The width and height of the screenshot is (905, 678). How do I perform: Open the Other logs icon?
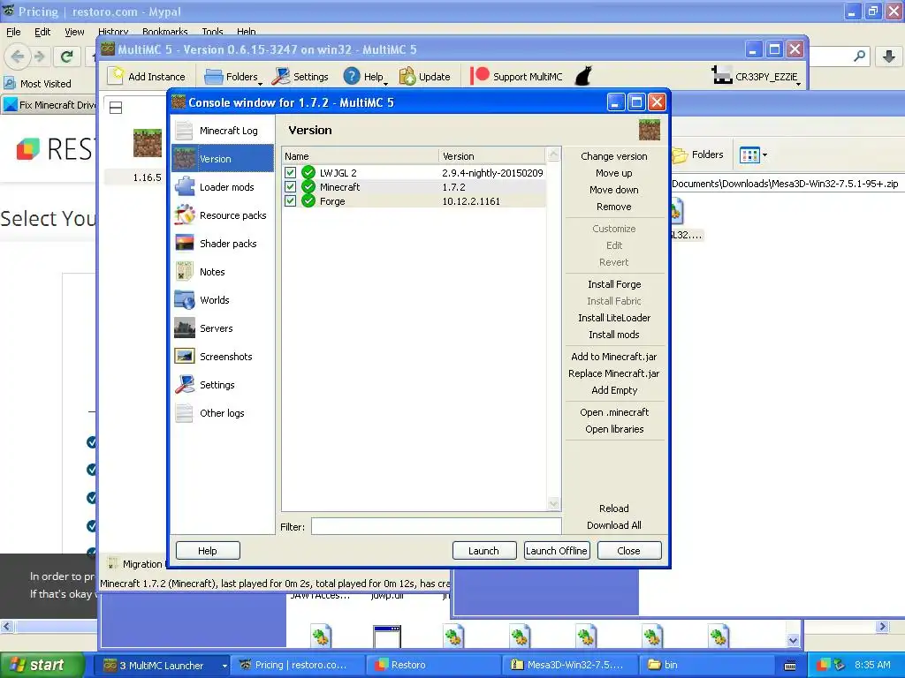(185, 413)
